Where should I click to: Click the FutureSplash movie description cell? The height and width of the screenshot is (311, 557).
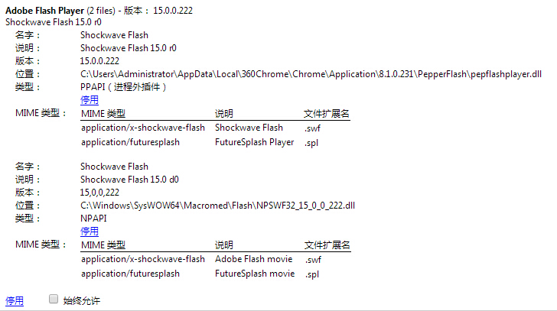click(x=255, y=274)
